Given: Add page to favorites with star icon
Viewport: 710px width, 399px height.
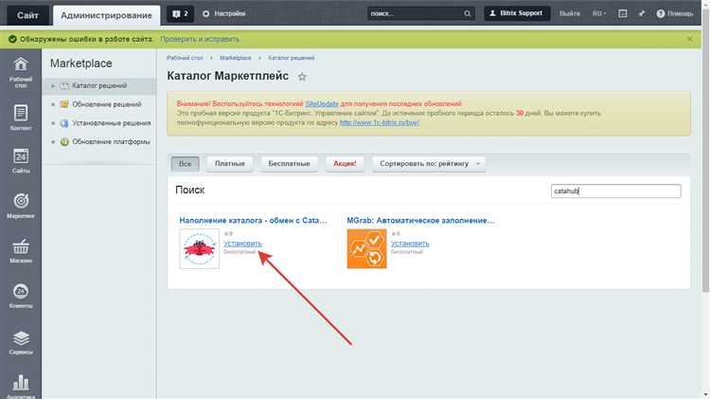Looking at the screenshot, I should (x=302, y=77).
